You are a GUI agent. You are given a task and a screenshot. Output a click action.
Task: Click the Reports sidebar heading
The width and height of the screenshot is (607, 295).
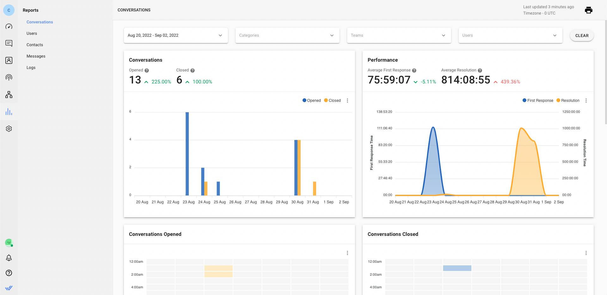(31, 10)
